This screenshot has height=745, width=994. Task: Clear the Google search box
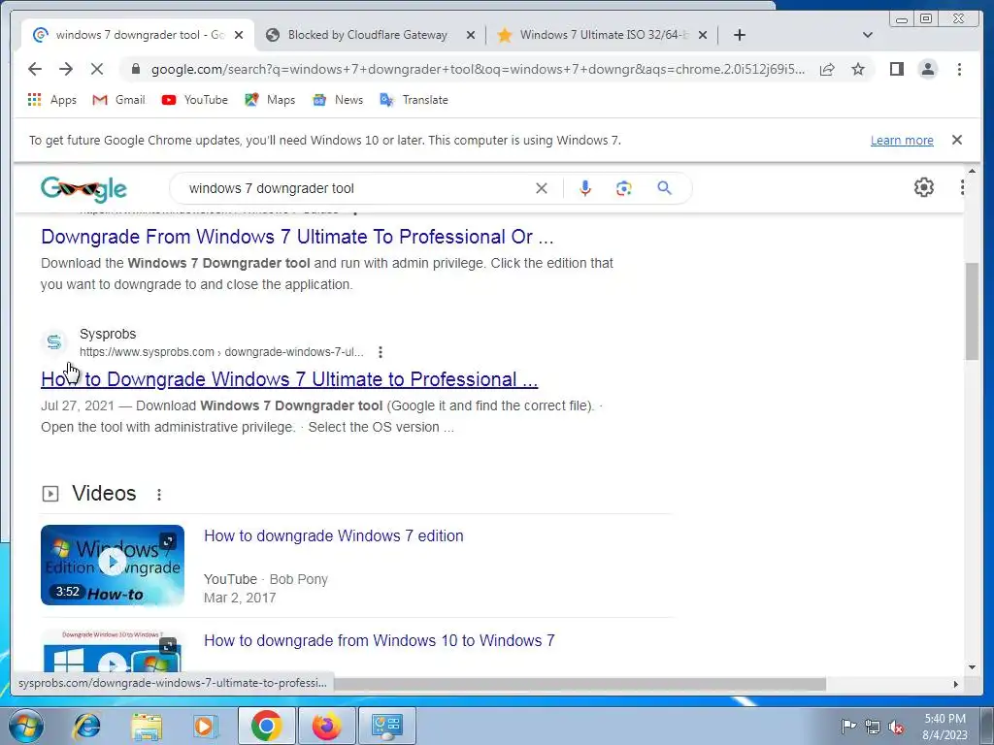(542, 188)
